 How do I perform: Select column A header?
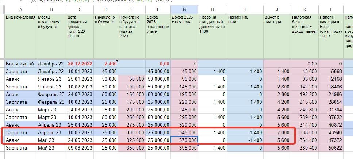click(20, 9)
